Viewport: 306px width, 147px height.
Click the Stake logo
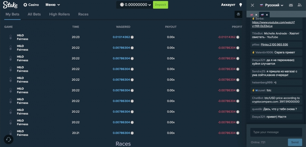[x=10, y=5]
